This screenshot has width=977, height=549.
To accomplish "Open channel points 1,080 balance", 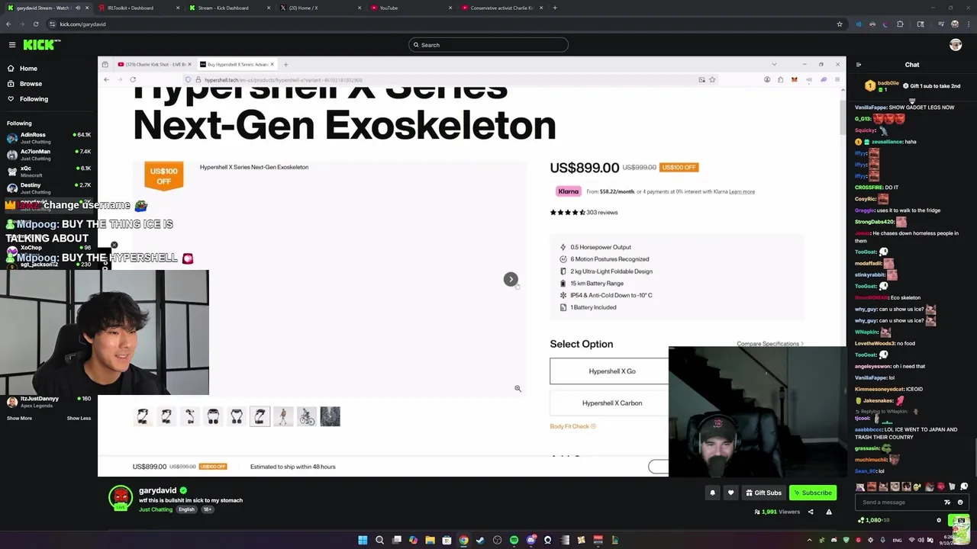I will pos(874,520).
